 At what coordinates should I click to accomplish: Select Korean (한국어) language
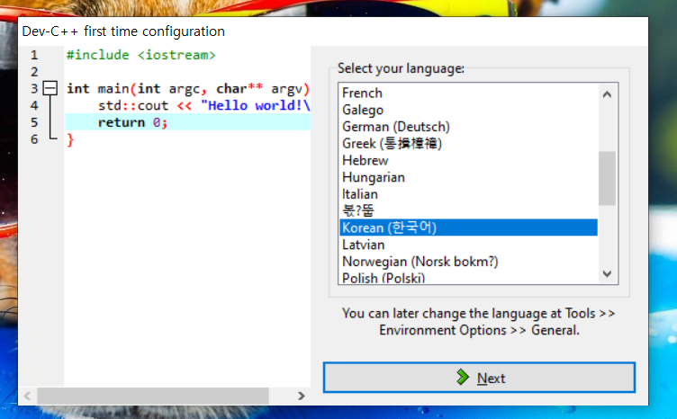pos(468,227)
